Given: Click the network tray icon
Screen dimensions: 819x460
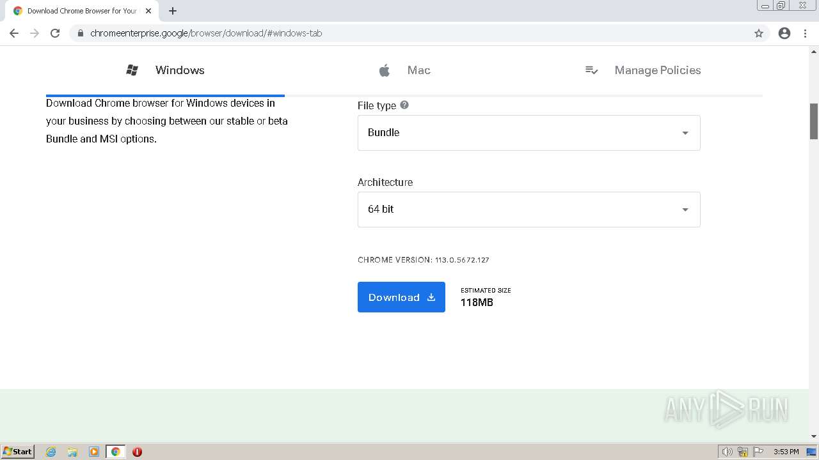Looking at the screenshot, I should [x=743, y=452].
